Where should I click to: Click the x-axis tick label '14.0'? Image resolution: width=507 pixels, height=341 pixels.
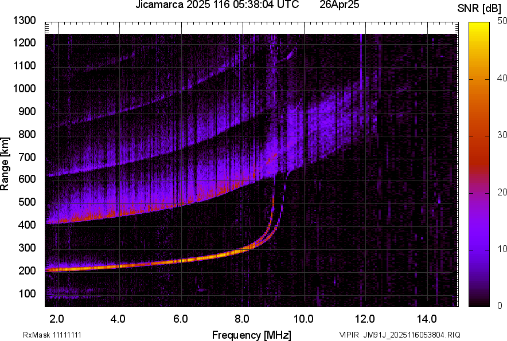[427, 319]
